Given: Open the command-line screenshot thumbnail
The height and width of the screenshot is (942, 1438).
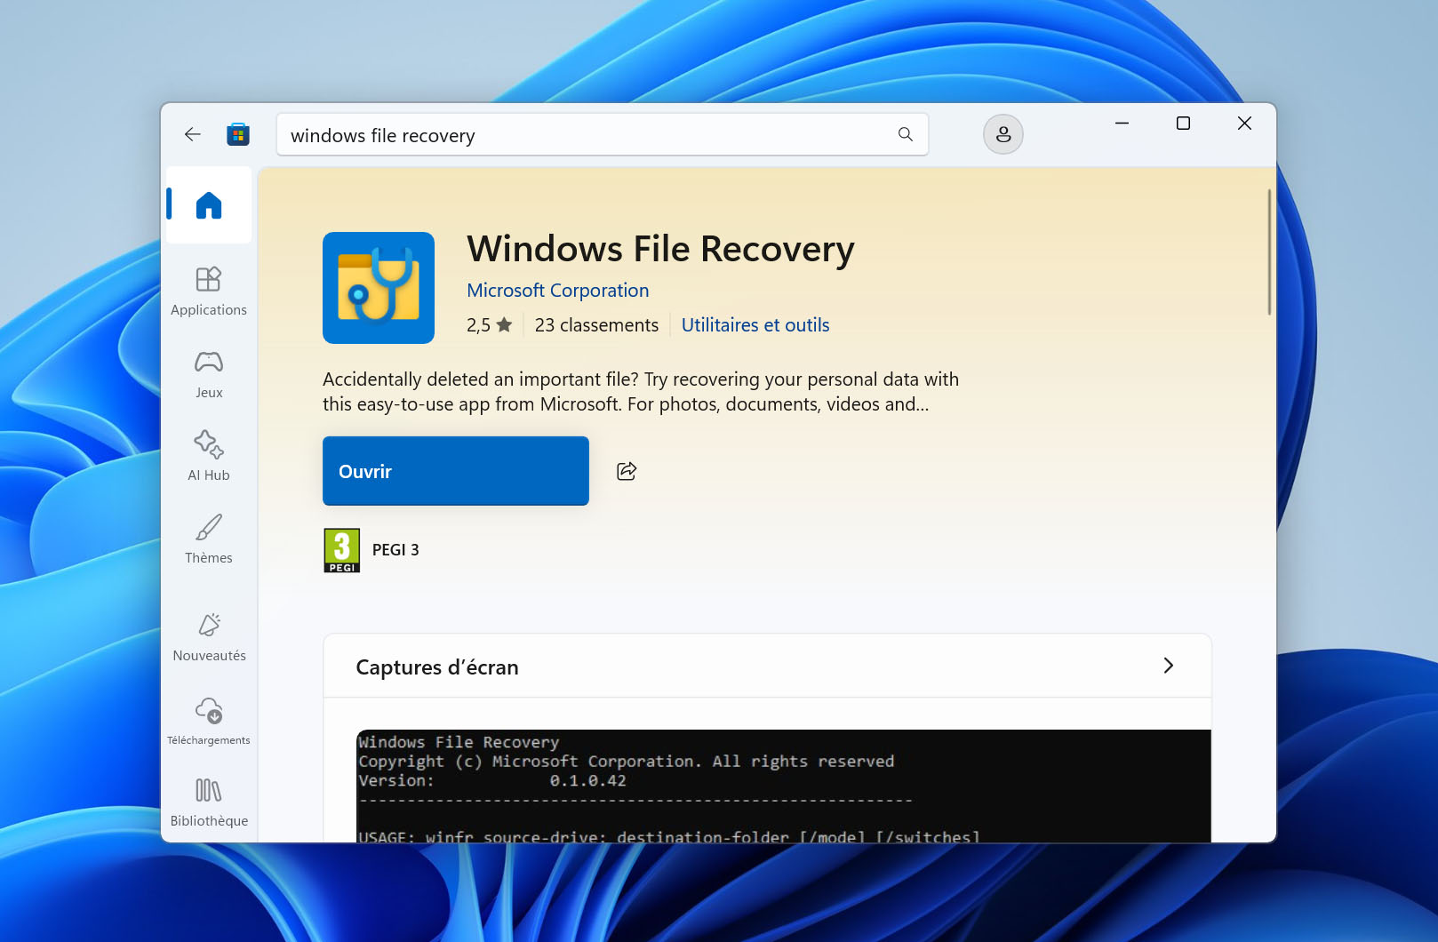Looking at the screenshot, I should coord(784,786).
